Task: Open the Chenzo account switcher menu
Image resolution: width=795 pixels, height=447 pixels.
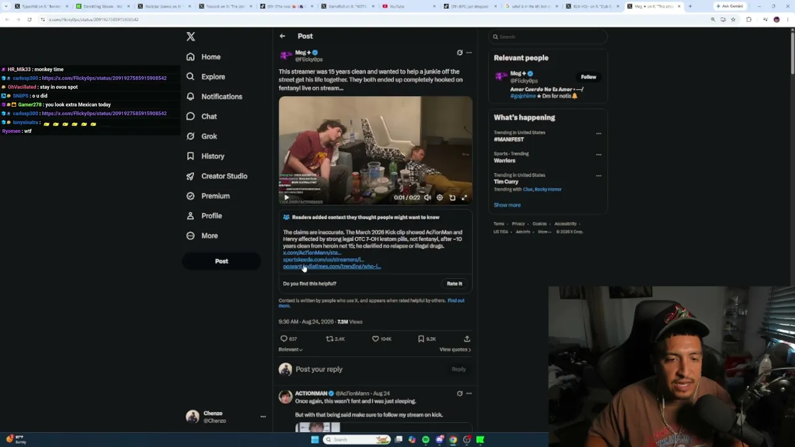Action: [263, 417]
